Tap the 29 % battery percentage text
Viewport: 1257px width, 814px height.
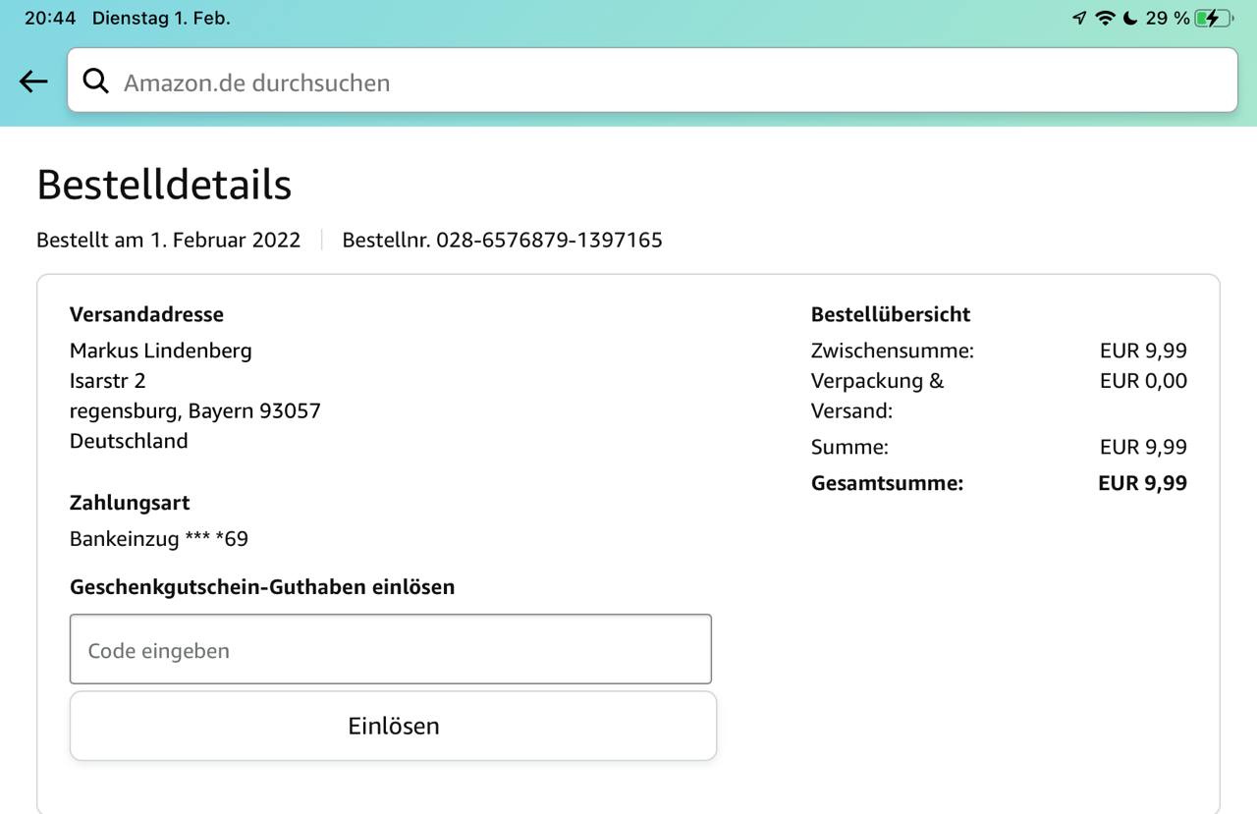coord(1167,18)
